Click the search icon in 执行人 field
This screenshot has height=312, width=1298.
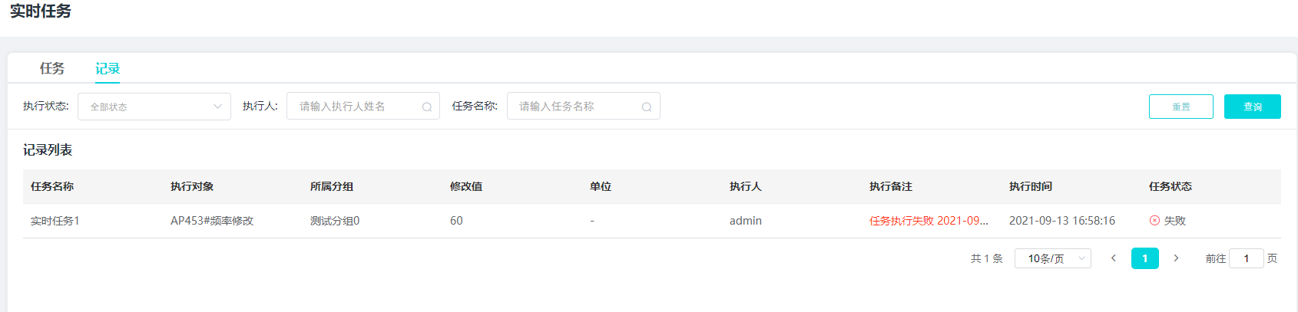[427, 107]
